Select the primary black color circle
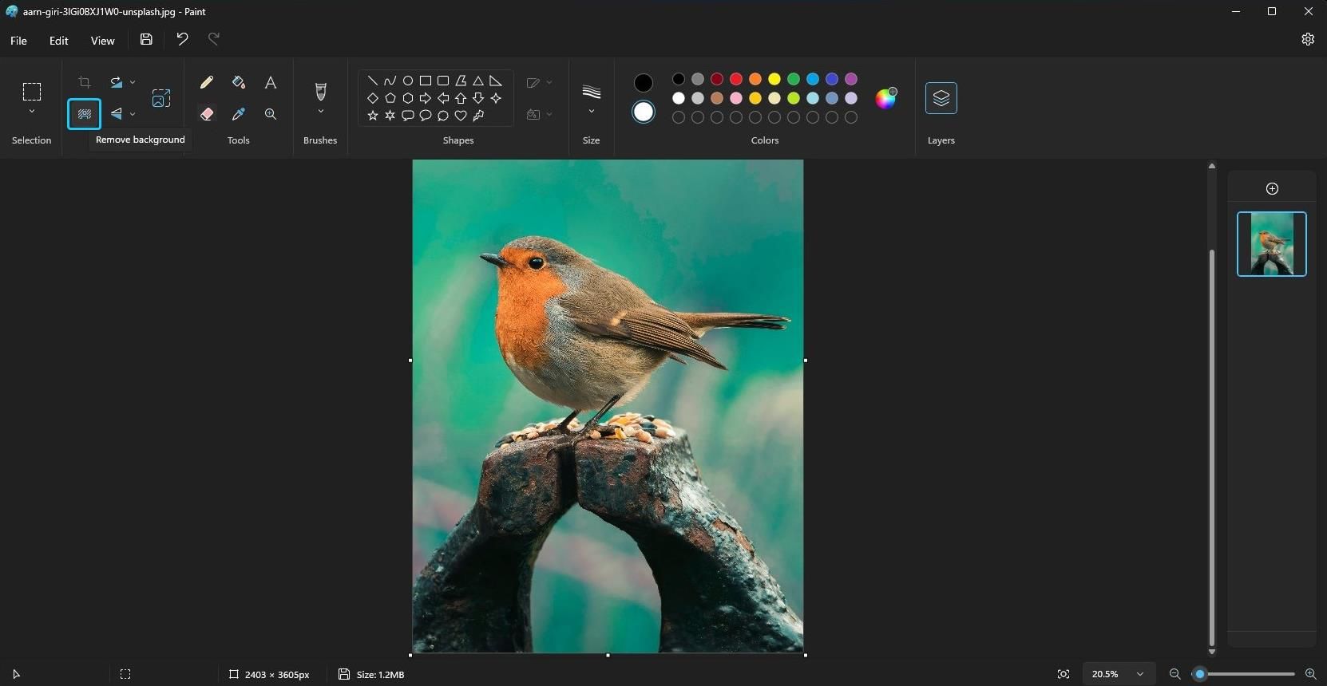This screenshot has width=1327, height=686. [x=643, y=83]
